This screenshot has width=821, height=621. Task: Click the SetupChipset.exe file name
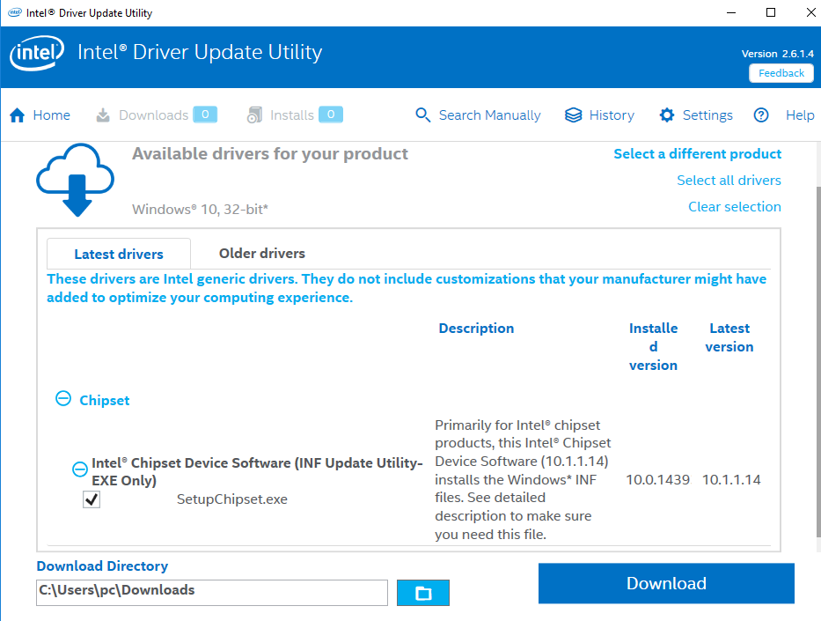tap(232, 499)
